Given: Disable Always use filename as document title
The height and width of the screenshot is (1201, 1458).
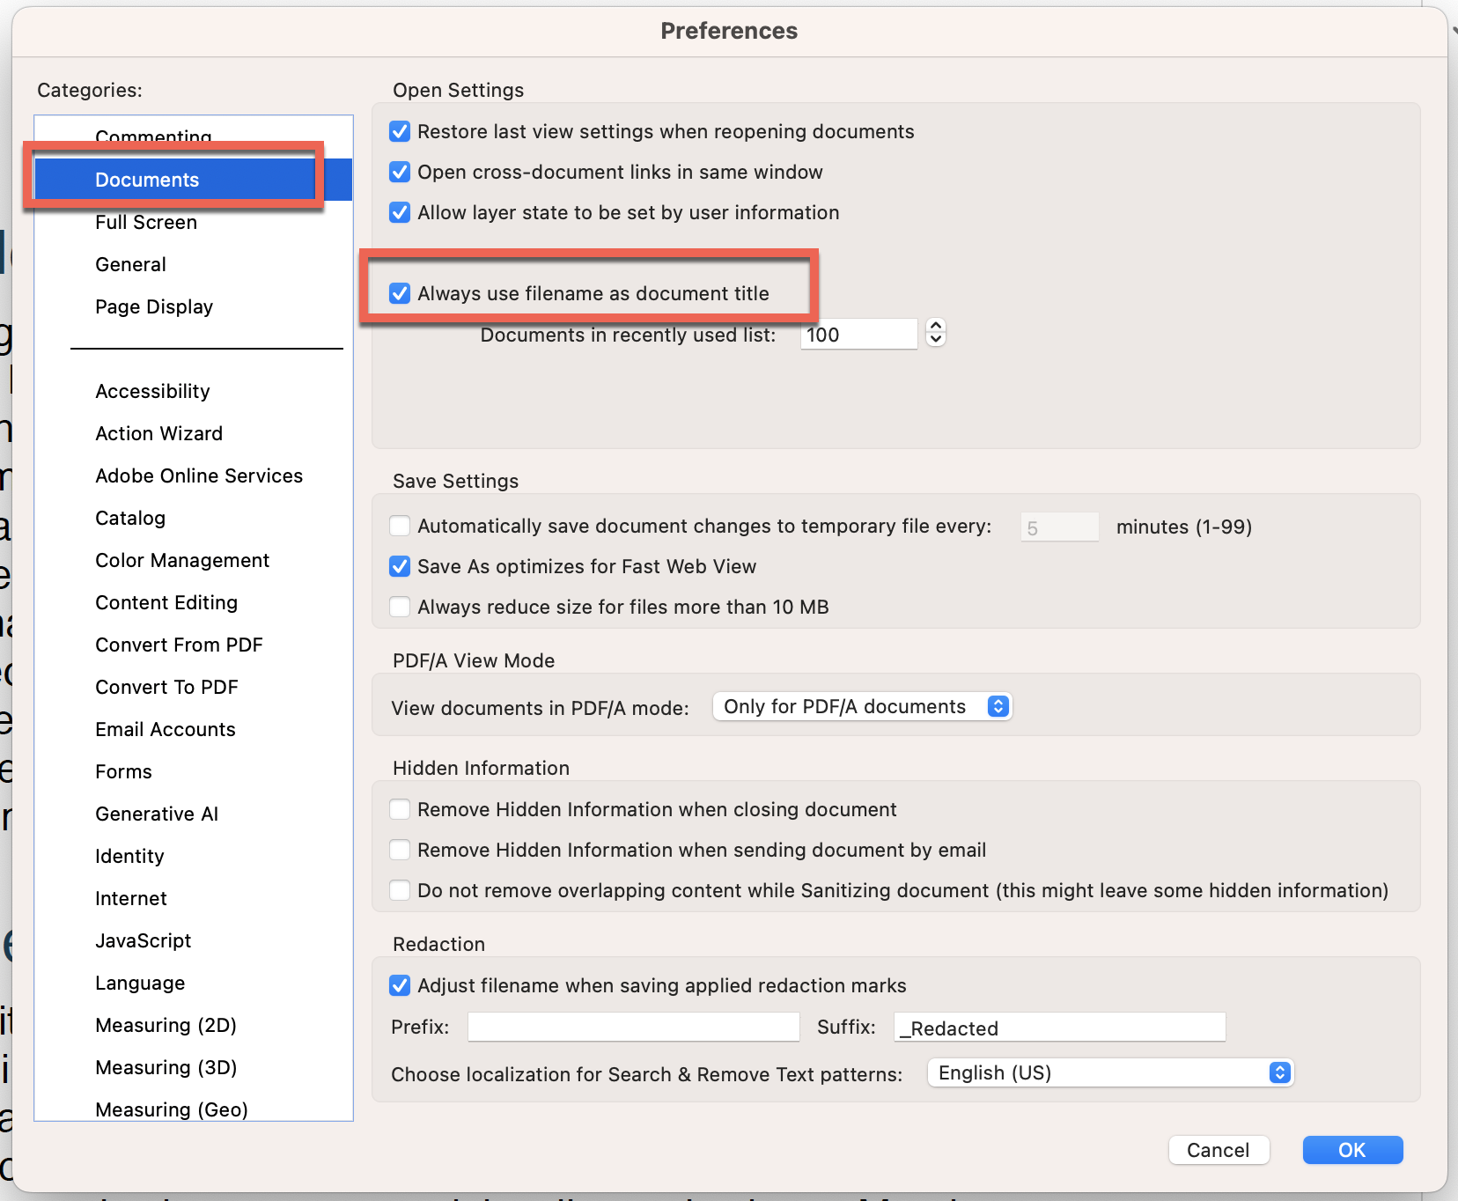Looking at the screenshot, I should coord(401,293).
